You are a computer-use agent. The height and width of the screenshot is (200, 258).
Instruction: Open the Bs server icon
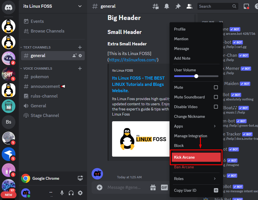[x=9, y=122]
